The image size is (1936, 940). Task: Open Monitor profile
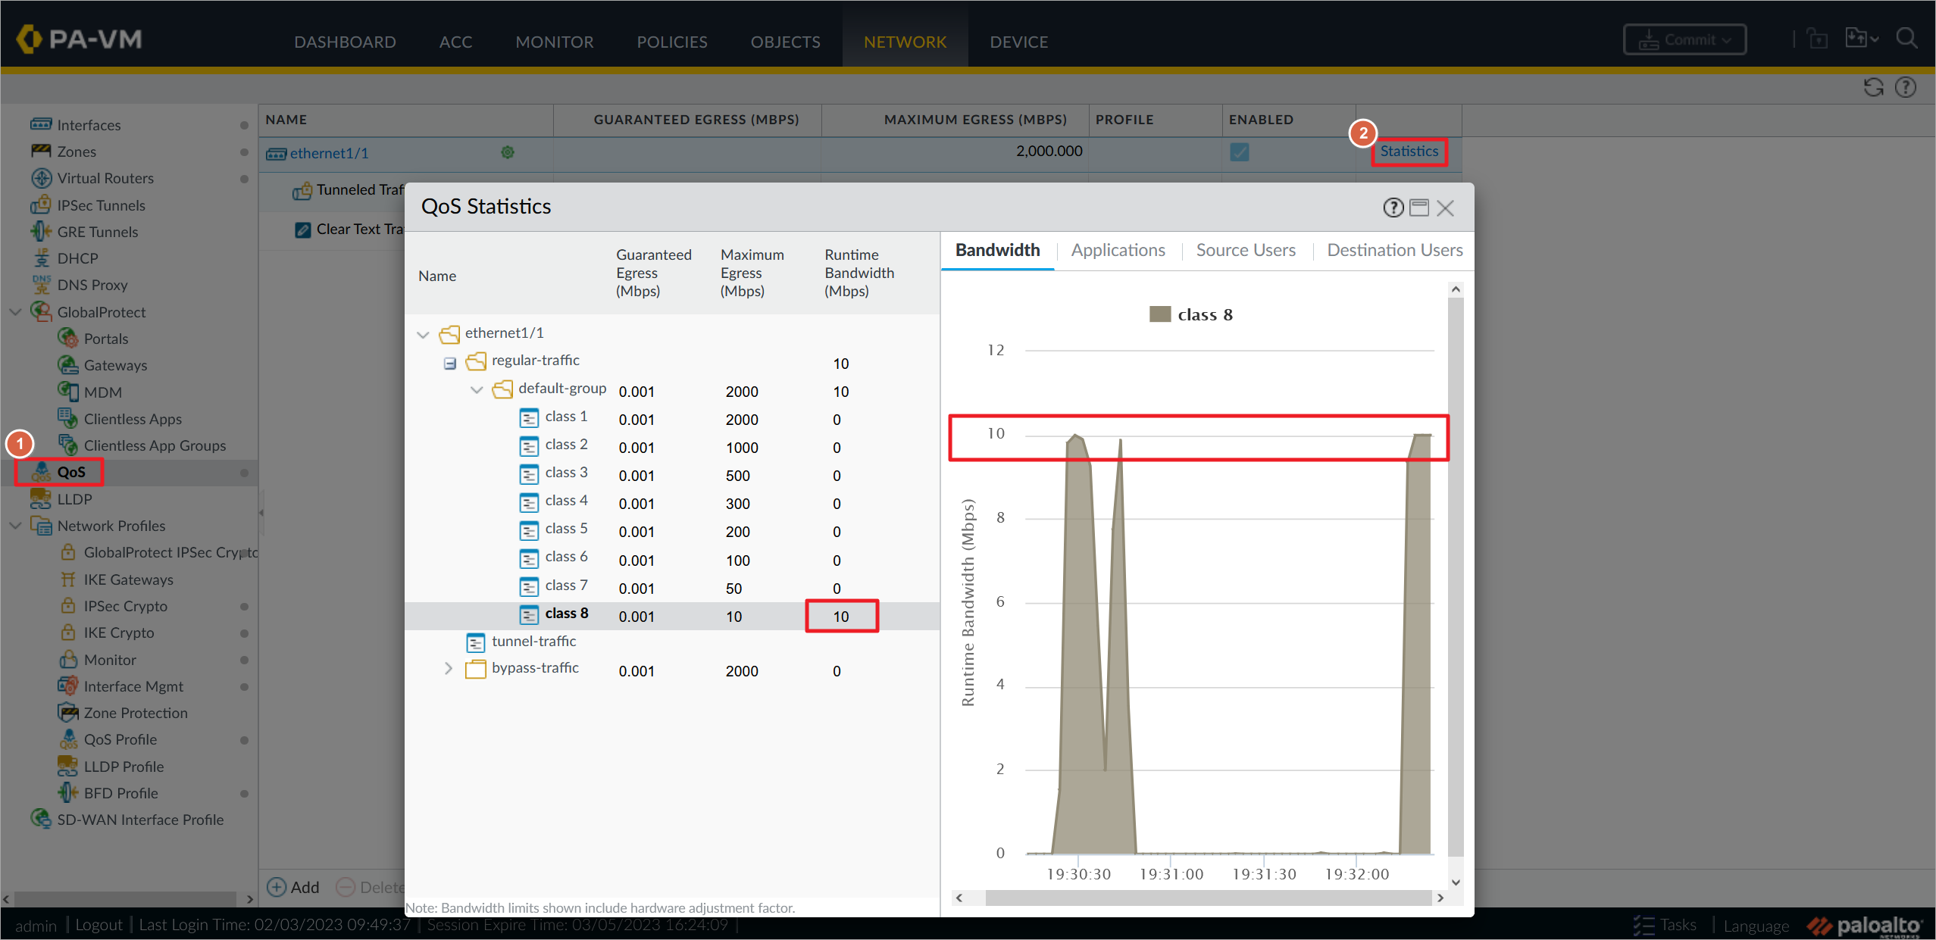[110, 660]
